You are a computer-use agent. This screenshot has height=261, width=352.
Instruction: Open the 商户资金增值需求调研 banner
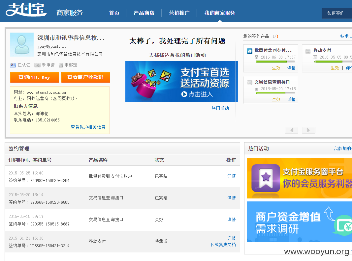pos(300,222)
